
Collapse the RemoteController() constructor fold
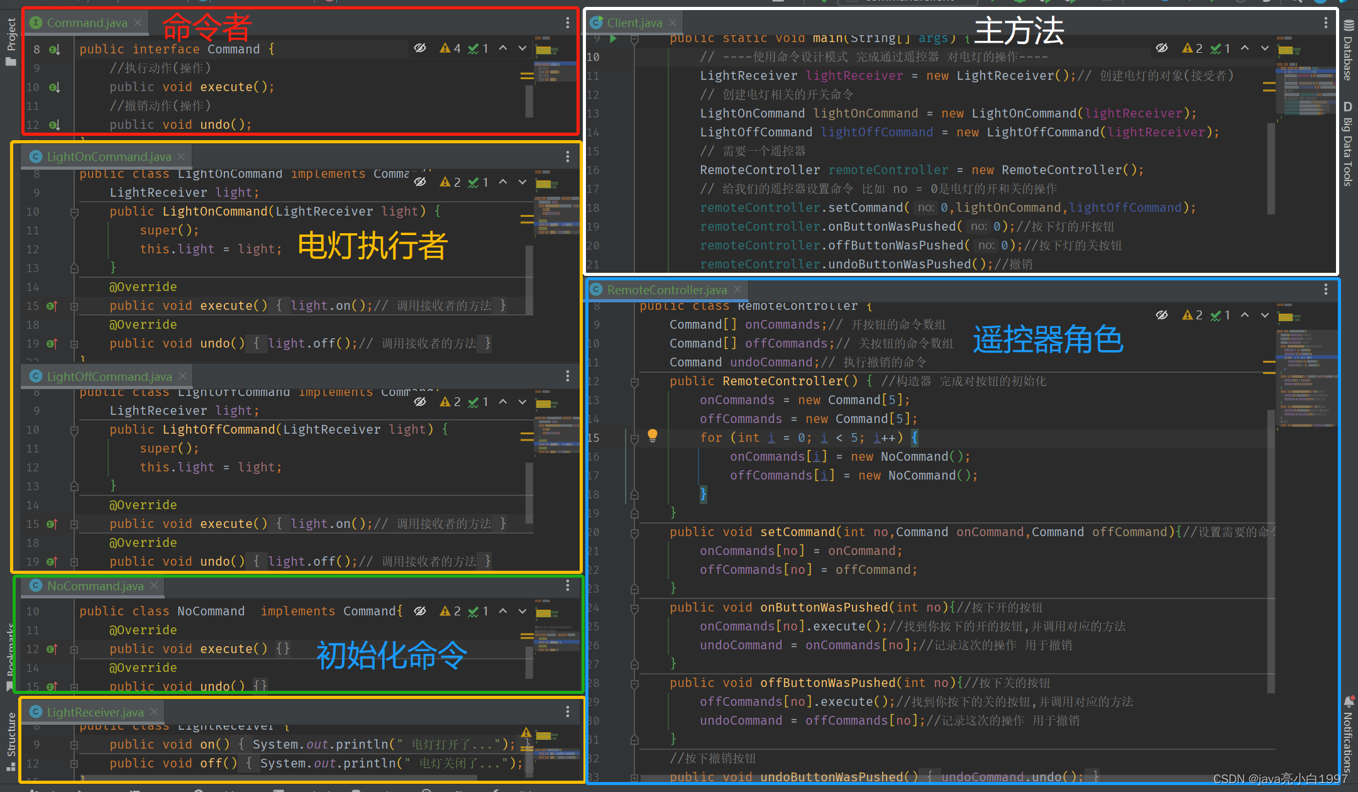click(634, 382)
